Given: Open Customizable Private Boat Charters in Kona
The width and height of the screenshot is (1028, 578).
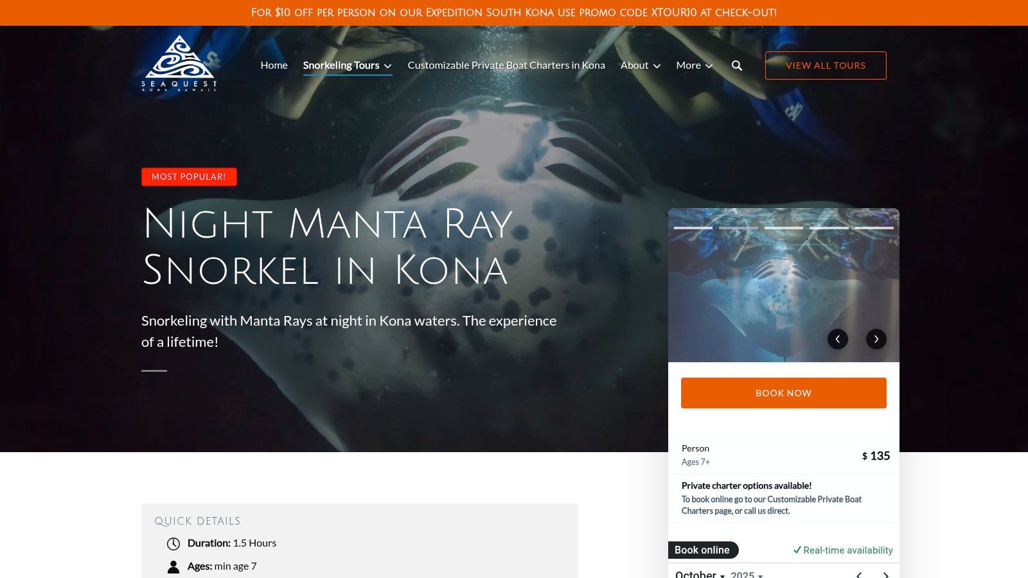Looking at the screenshot, I should 506,66.
